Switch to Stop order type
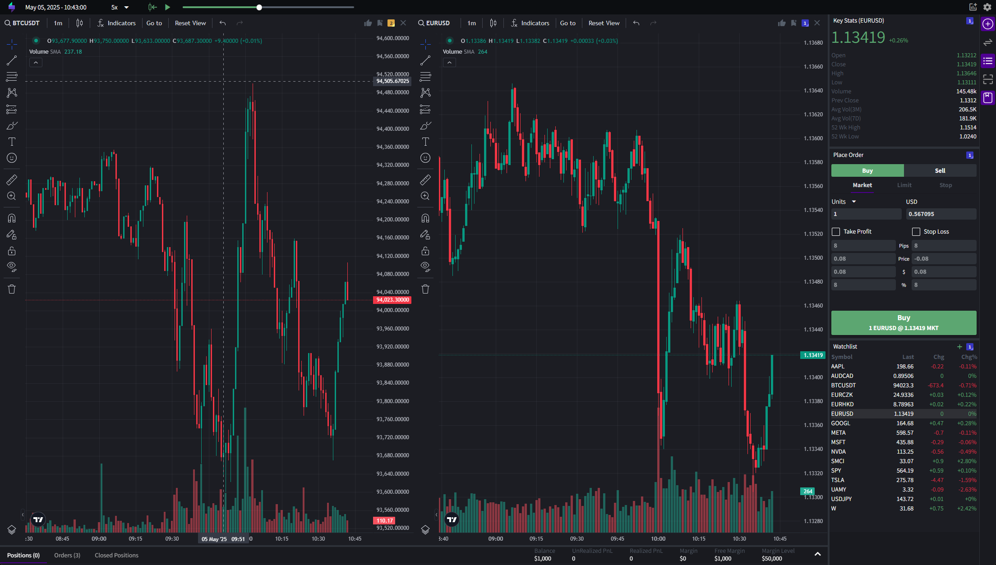 click(945, 185)
